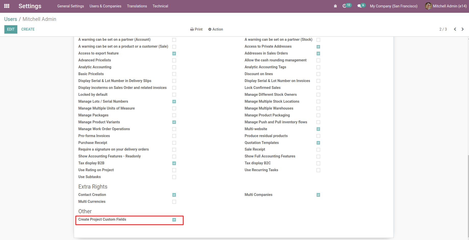The image size is (469, 240).
Task: Toggle Produce residual products checkbox
Action: coord(318,136)
